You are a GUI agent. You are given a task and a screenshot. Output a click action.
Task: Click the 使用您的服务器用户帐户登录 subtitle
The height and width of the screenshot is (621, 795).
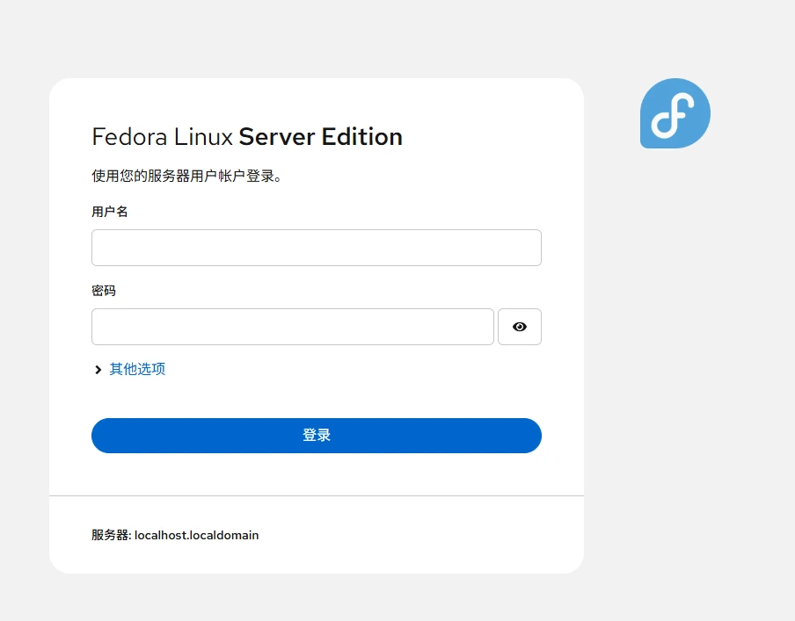point(186,176)
